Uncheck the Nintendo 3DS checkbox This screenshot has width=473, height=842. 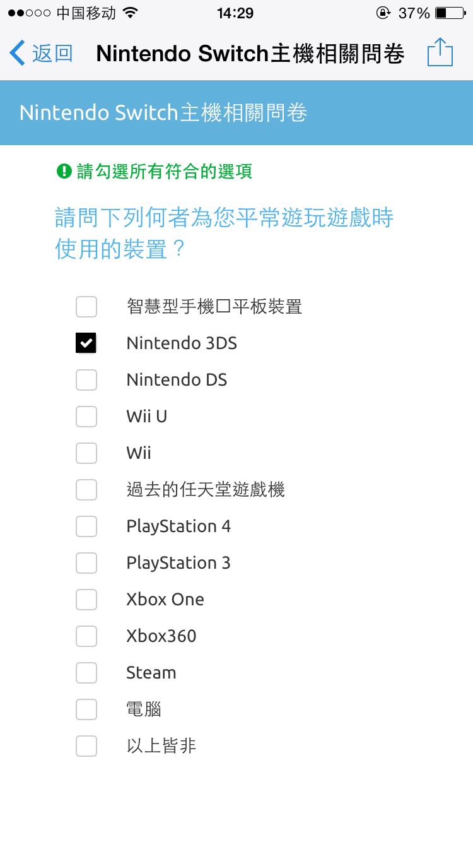[86, 343]
